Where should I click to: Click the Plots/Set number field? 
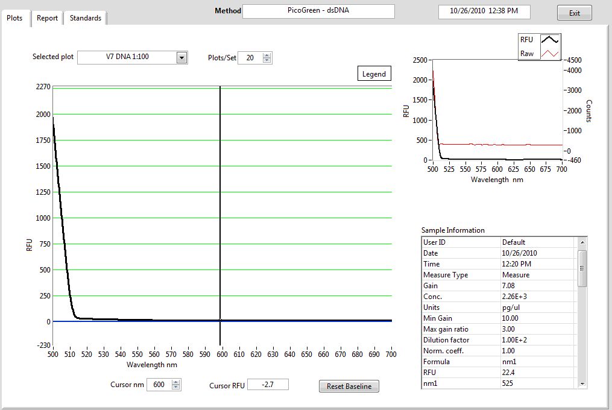pyautogui.click(x=250, y=58)
